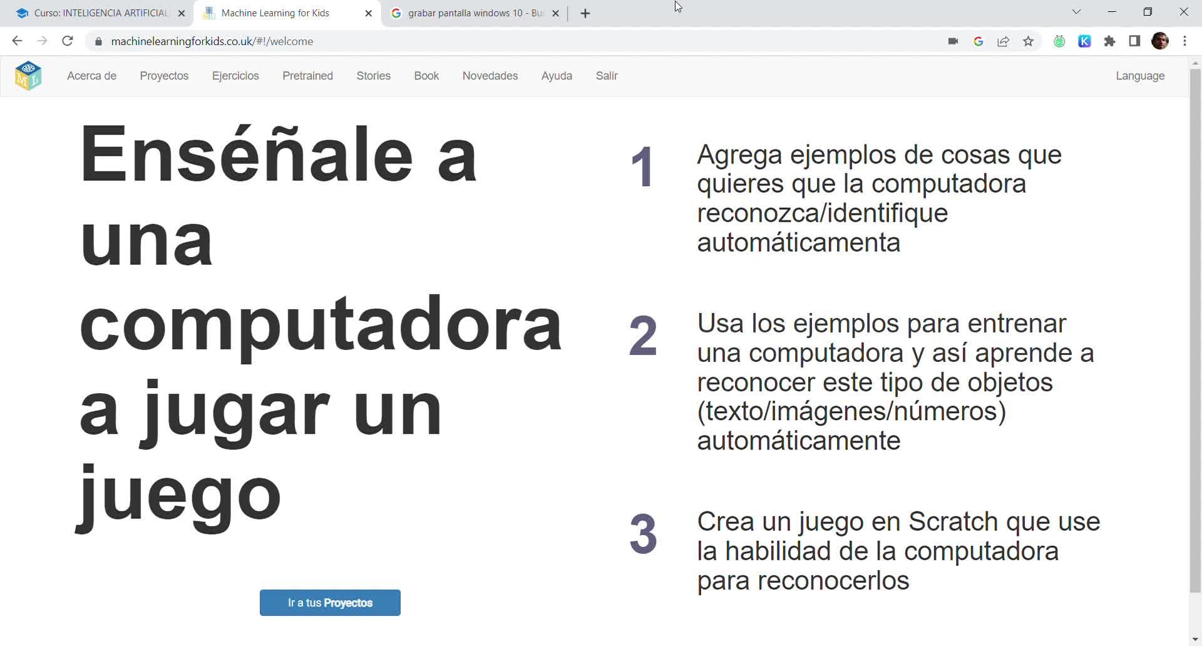Open the Chrome profile avatar
Screen dimensions: 1202x646
click(1160, 41)
